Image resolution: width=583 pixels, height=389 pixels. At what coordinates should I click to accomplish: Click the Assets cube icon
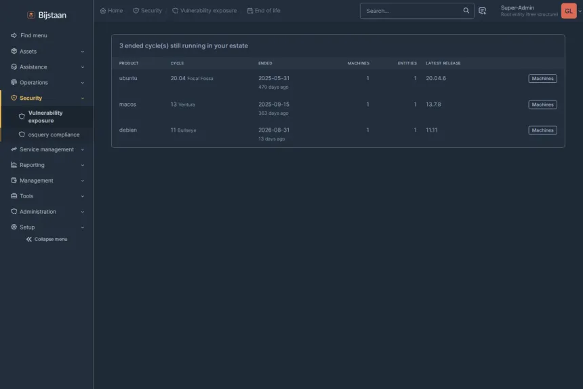pyautogui.click(x=14, y=51)
